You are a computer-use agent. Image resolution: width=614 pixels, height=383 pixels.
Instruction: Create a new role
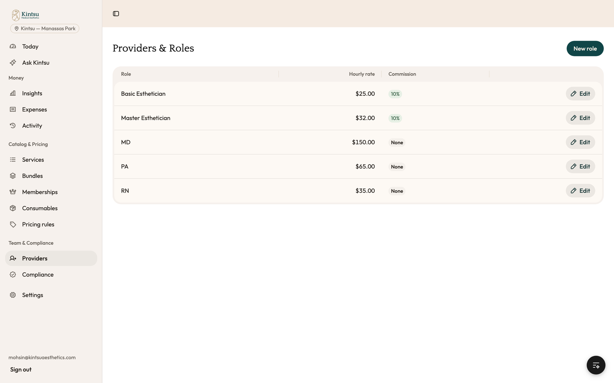585,49
